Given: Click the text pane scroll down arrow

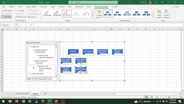Looking at the screenshot, I should click(x=56, y=76).
